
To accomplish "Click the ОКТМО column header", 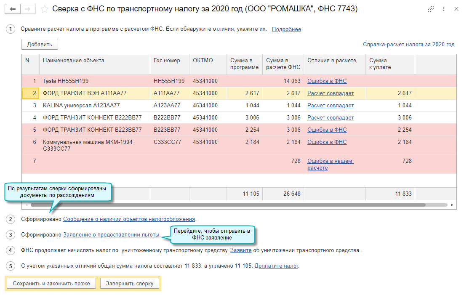I will pos(208,64).
